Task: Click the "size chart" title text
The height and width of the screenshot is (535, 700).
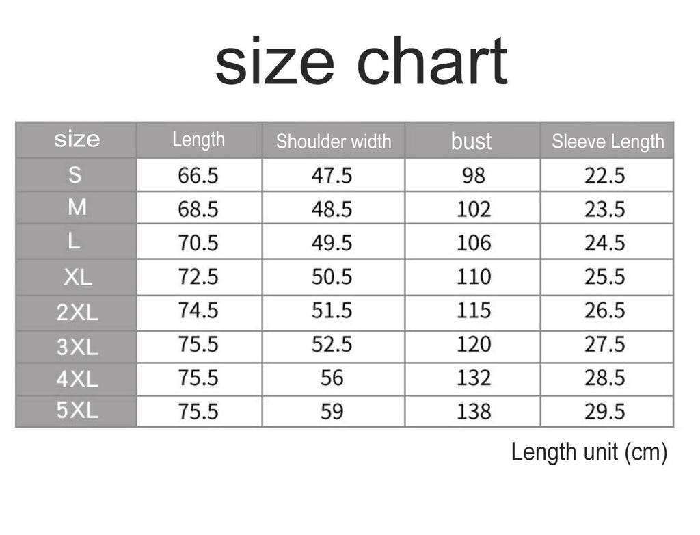Action: pyautogui.click(x=361, y=63)
